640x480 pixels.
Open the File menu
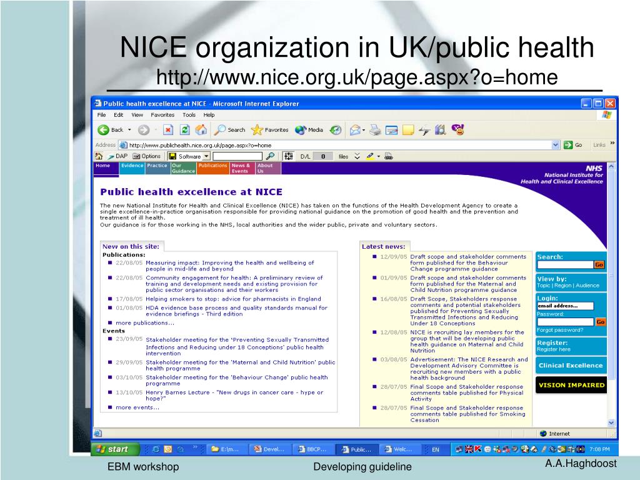[x=102, y=115]
